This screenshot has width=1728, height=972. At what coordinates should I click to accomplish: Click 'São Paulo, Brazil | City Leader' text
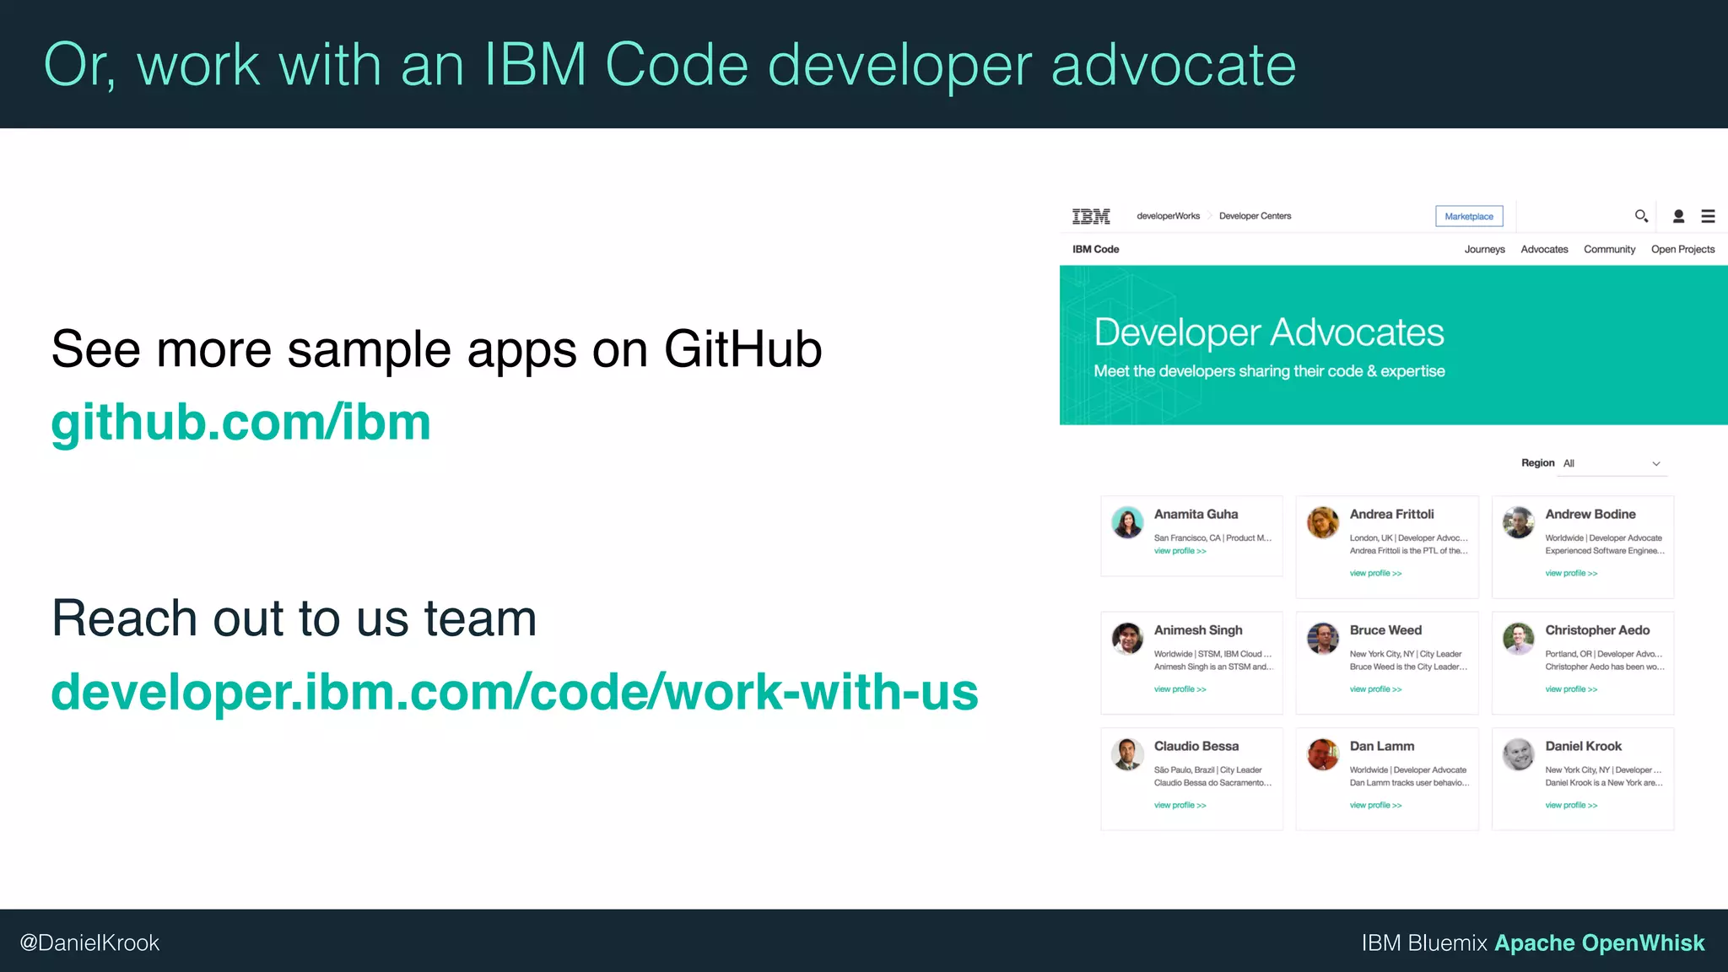click(1208, 770)
